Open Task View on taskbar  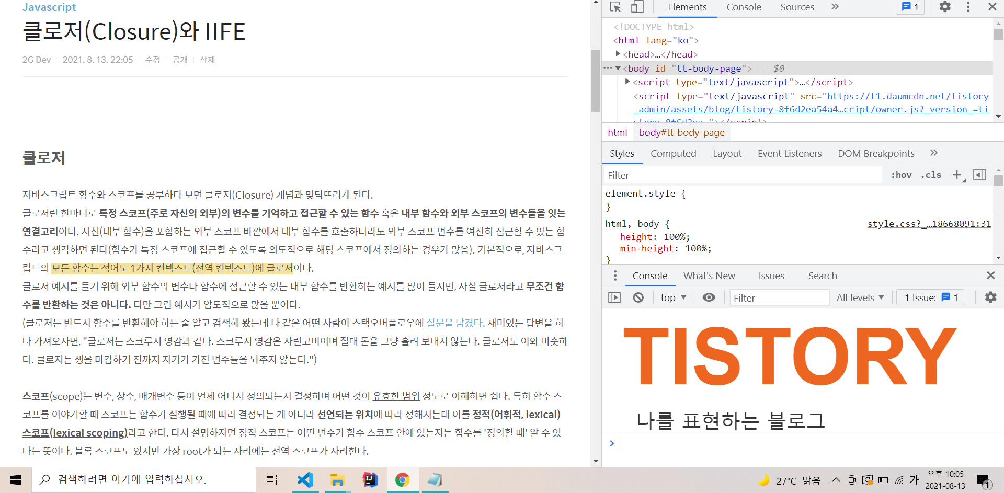[271, 480]
